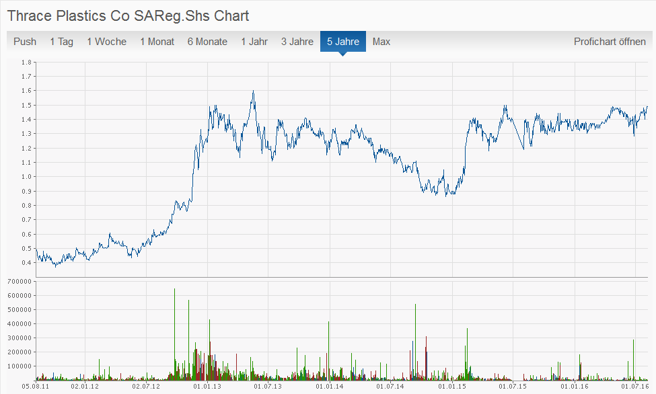This screenshot has height=394, width=656.
Task: Click the 01.01.13 date label
Action: click(x=207, y=387)
